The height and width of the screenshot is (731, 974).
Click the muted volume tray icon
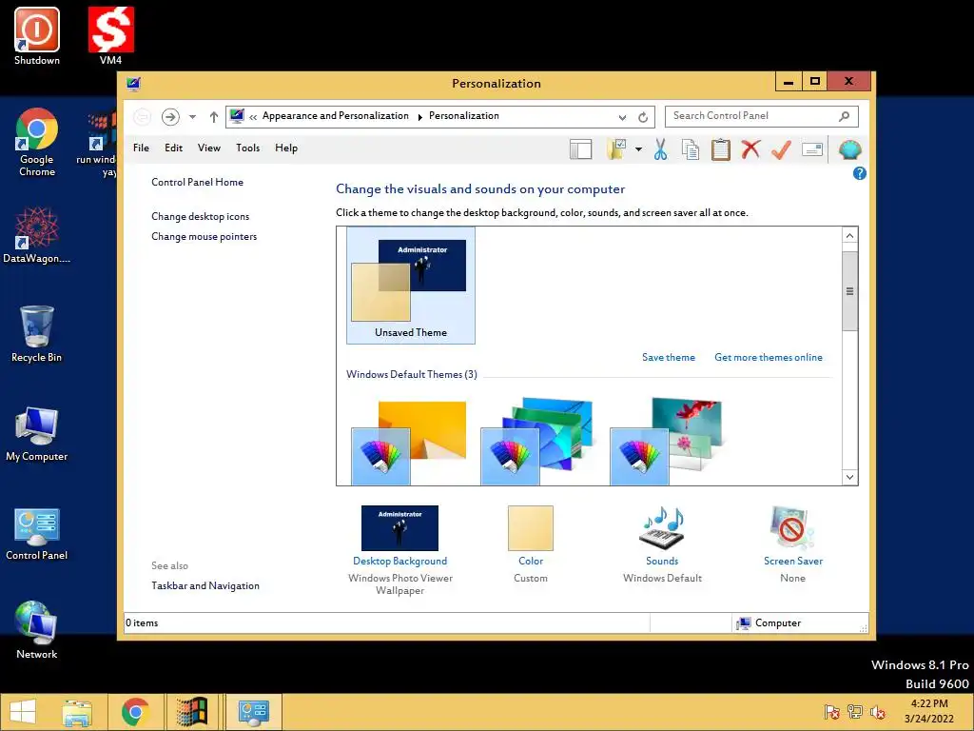point(877,712)
